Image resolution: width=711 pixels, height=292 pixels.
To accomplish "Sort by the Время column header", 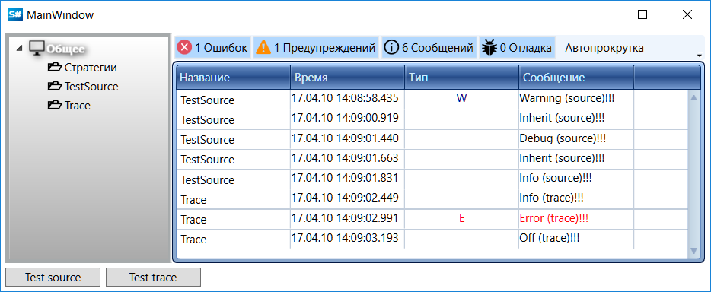I will [348, 78].
